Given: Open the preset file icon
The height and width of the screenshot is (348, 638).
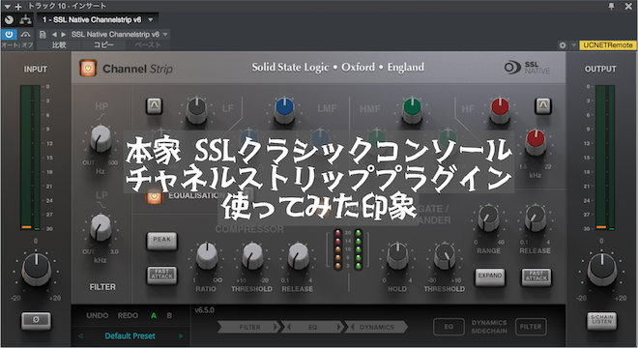Looking at the screenshot, I should pos(43,35).
